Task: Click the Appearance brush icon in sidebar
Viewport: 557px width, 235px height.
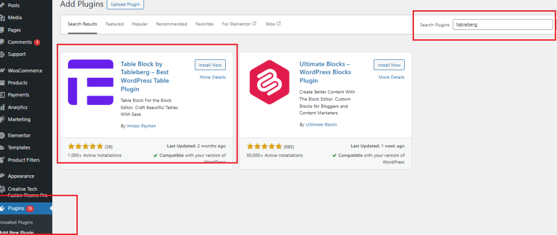Action: click(x=2, y=176)
